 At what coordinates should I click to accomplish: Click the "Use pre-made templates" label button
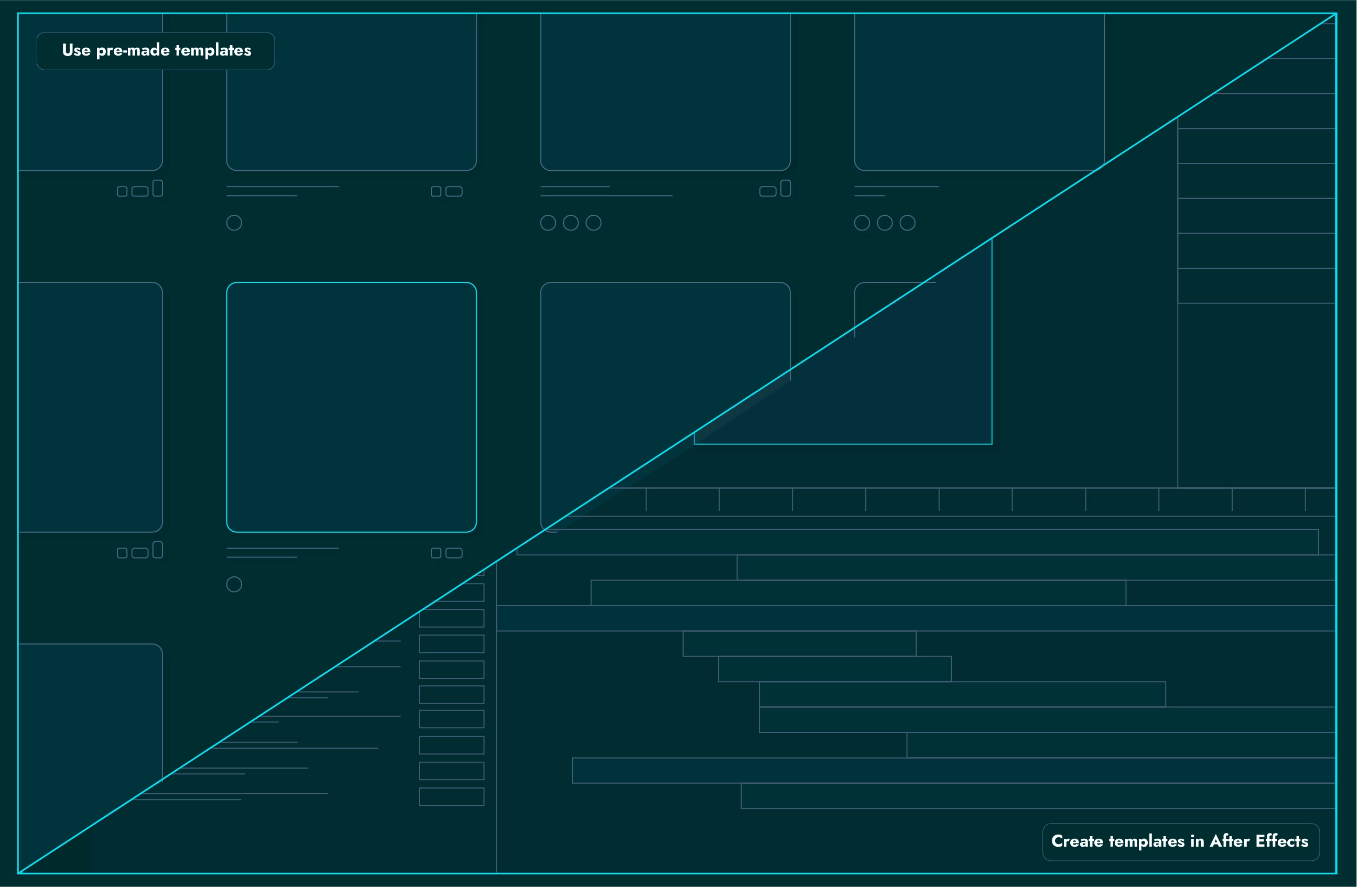pyautogui.click(x=156, y=51)
